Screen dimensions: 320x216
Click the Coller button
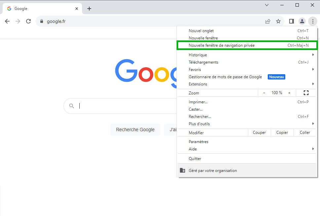coord(305,133)
